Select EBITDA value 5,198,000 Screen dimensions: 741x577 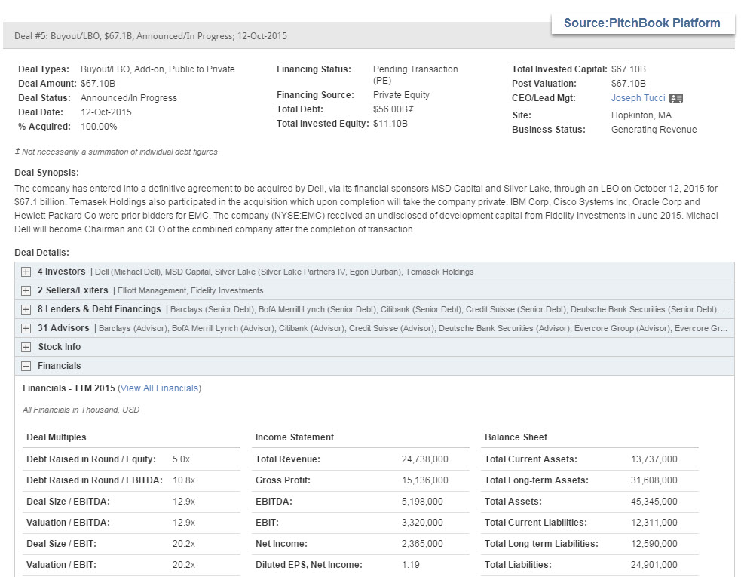422,502
